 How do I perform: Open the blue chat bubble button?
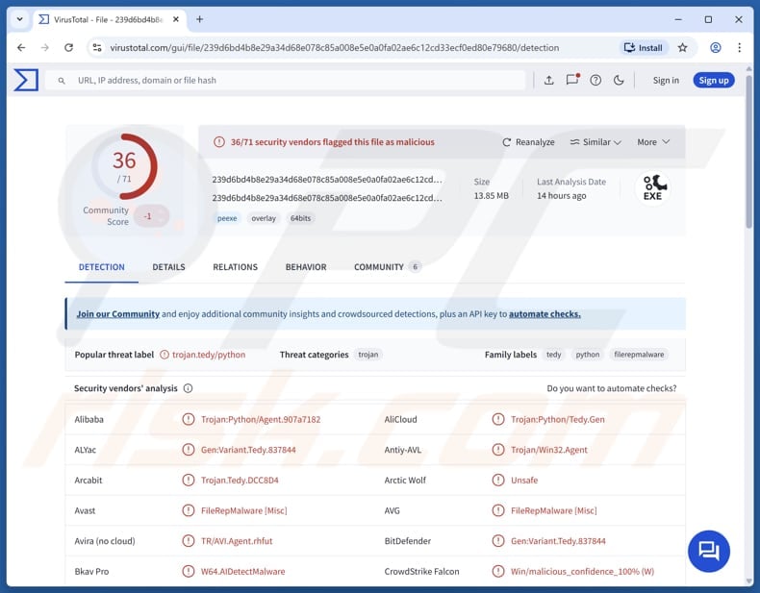tap(709, 551)
